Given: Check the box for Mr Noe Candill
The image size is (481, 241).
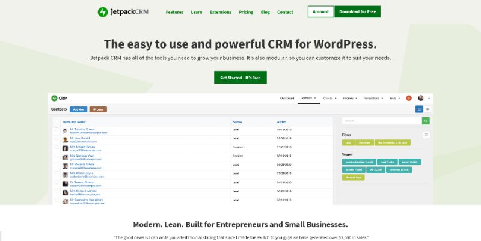Looking at the screenshot, I should (57, 139).
